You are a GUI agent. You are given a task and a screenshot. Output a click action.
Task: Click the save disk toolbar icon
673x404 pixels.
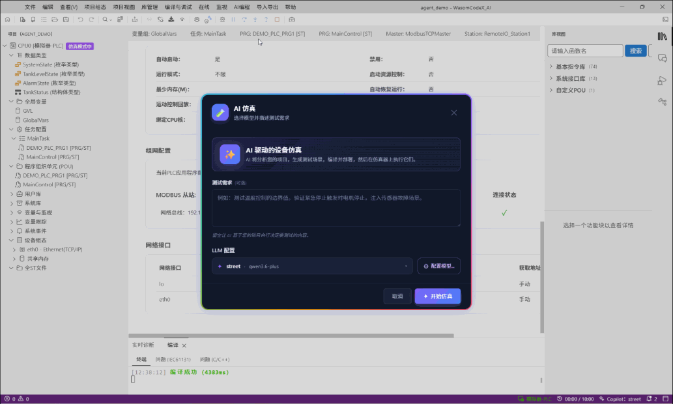[x=66, y=20]
